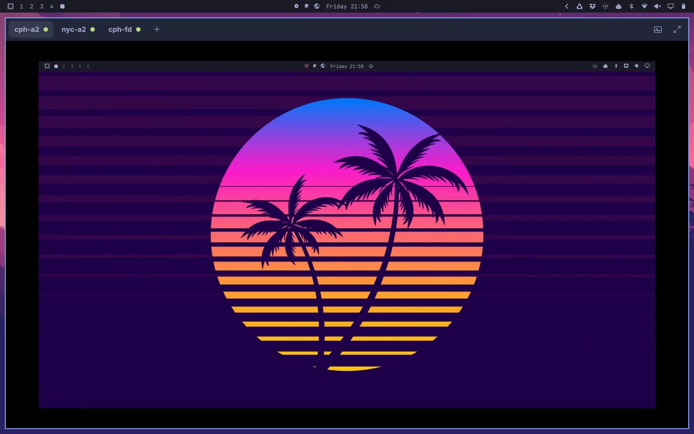
Task: Click the host bar display monitor icon
Action: tap(671, 6)
